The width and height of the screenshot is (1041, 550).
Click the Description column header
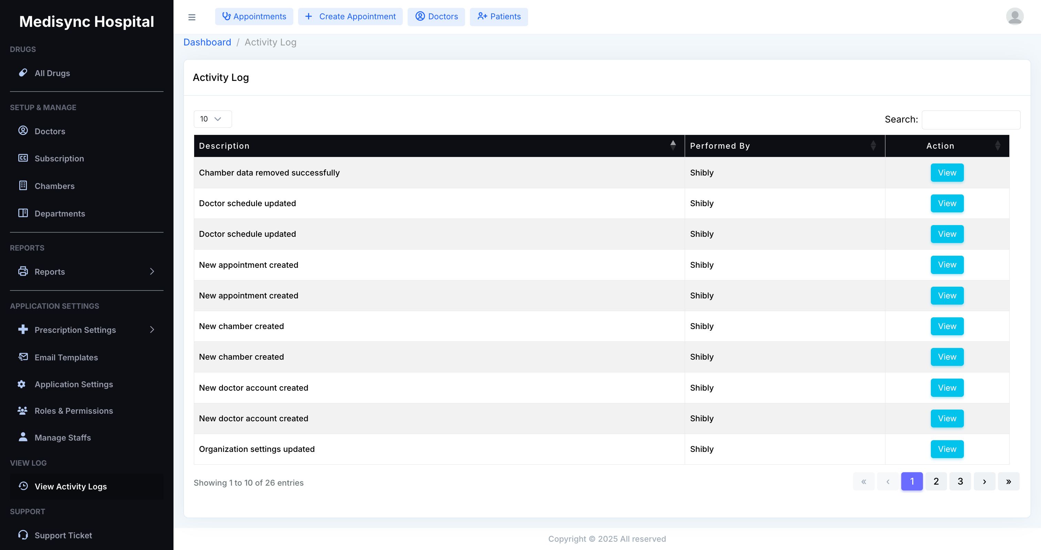pyautogui.click(x=439, y=146)
